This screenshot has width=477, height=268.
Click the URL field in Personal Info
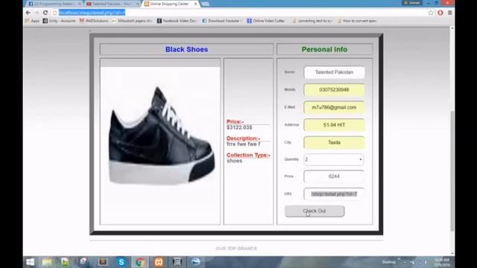(x=334, y=194)
